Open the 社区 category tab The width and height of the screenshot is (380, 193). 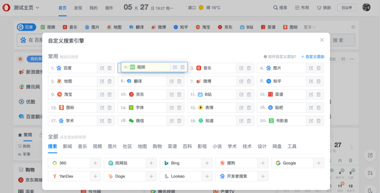pos(127,147)
